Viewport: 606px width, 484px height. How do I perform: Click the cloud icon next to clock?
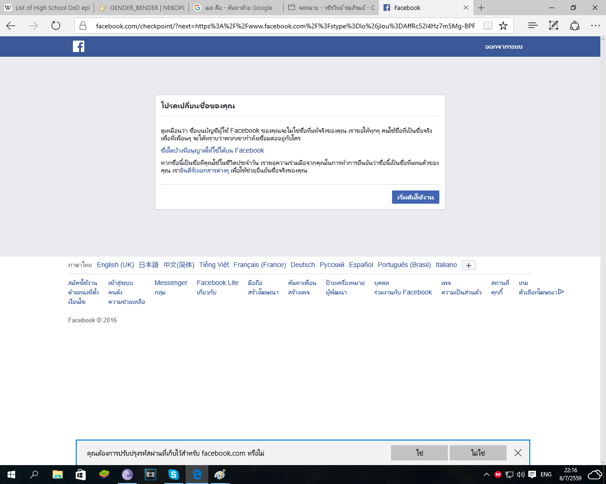[595, 475]
